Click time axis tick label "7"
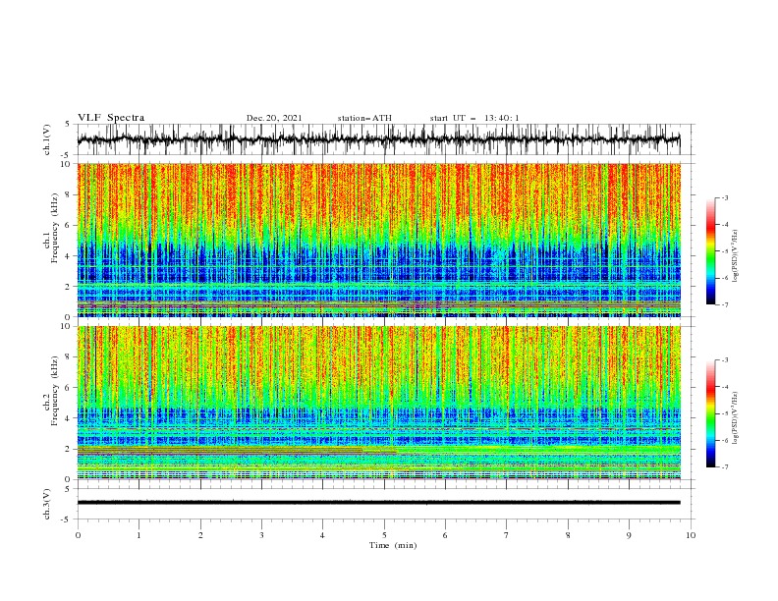 point(507,535)
